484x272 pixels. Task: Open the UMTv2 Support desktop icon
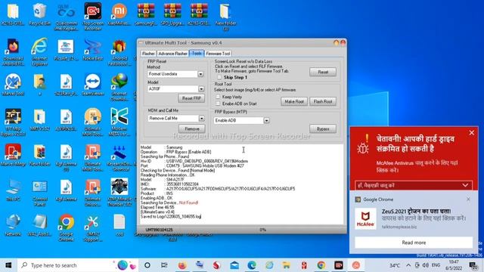[x=92, y=227]
